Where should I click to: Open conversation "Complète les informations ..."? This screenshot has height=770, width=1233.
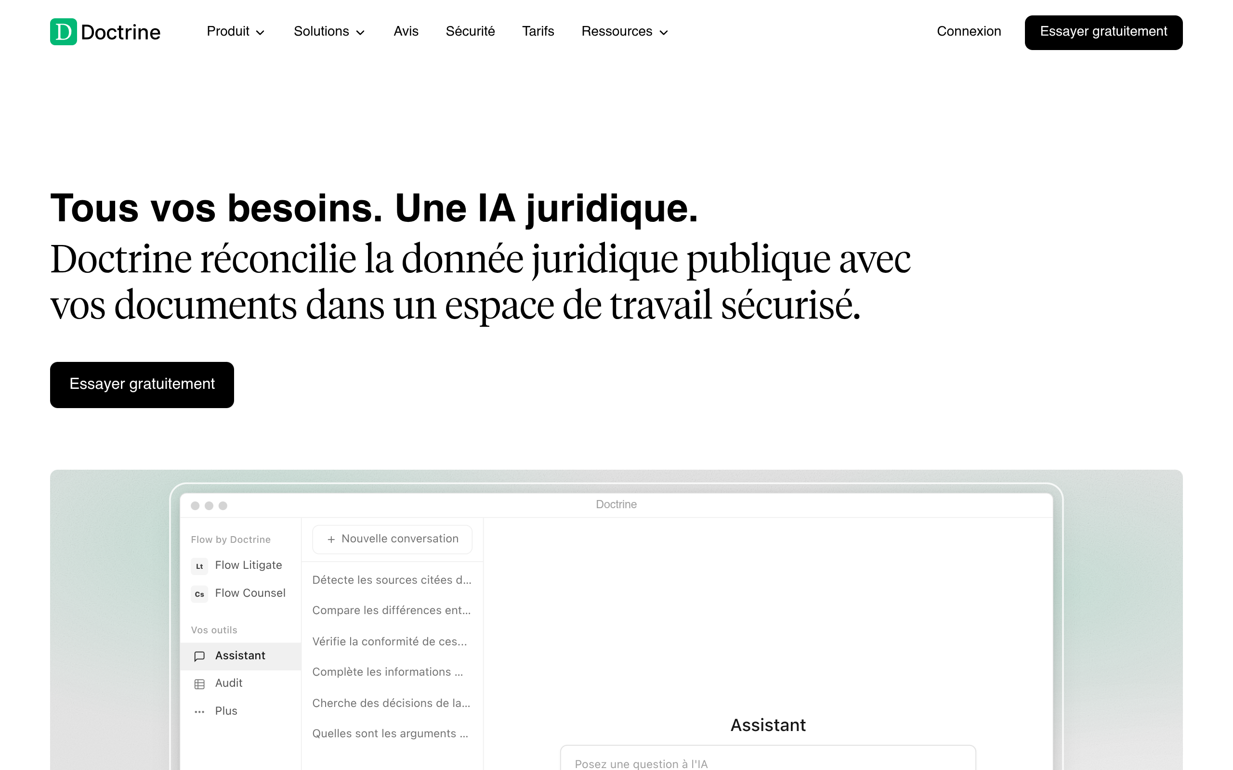click(387, 672)
